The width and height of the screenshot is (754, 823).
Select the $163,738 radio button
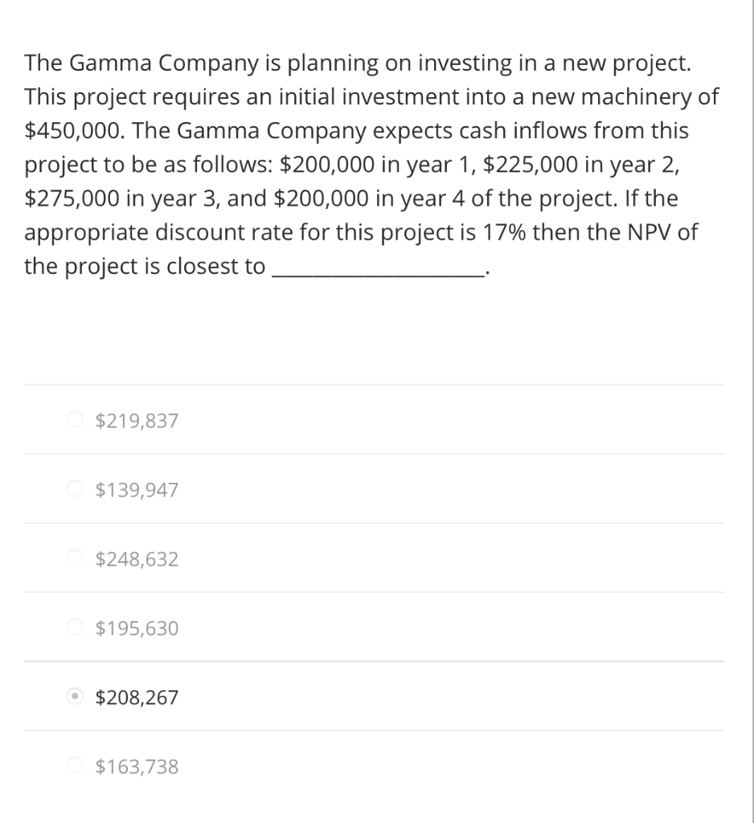(x=75, y=766)
